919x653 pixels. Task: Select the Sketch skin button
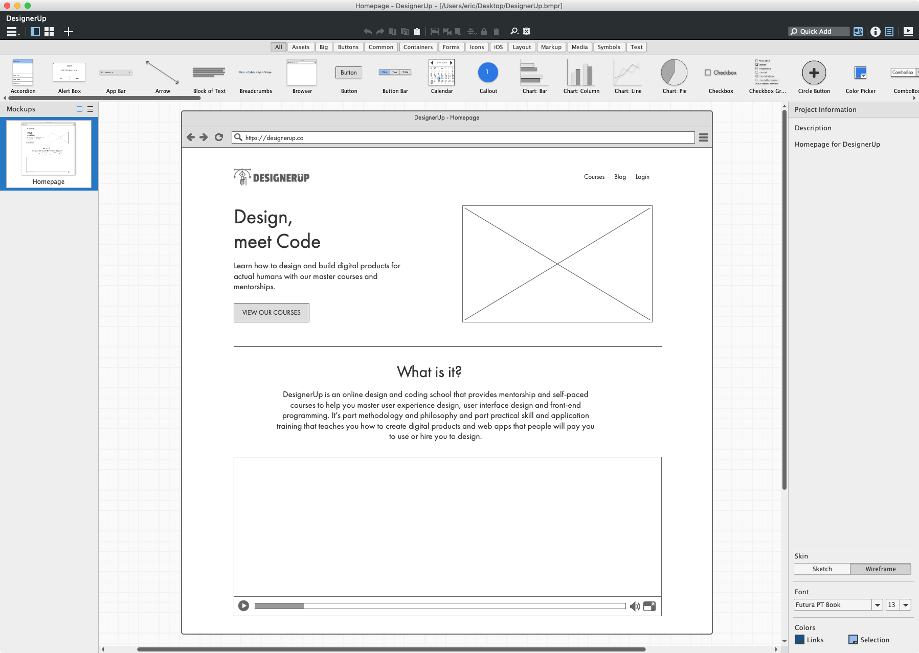point(822,569)
